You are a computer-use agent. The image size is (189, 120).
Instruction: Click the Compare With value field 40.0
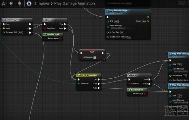coord(21,32)
